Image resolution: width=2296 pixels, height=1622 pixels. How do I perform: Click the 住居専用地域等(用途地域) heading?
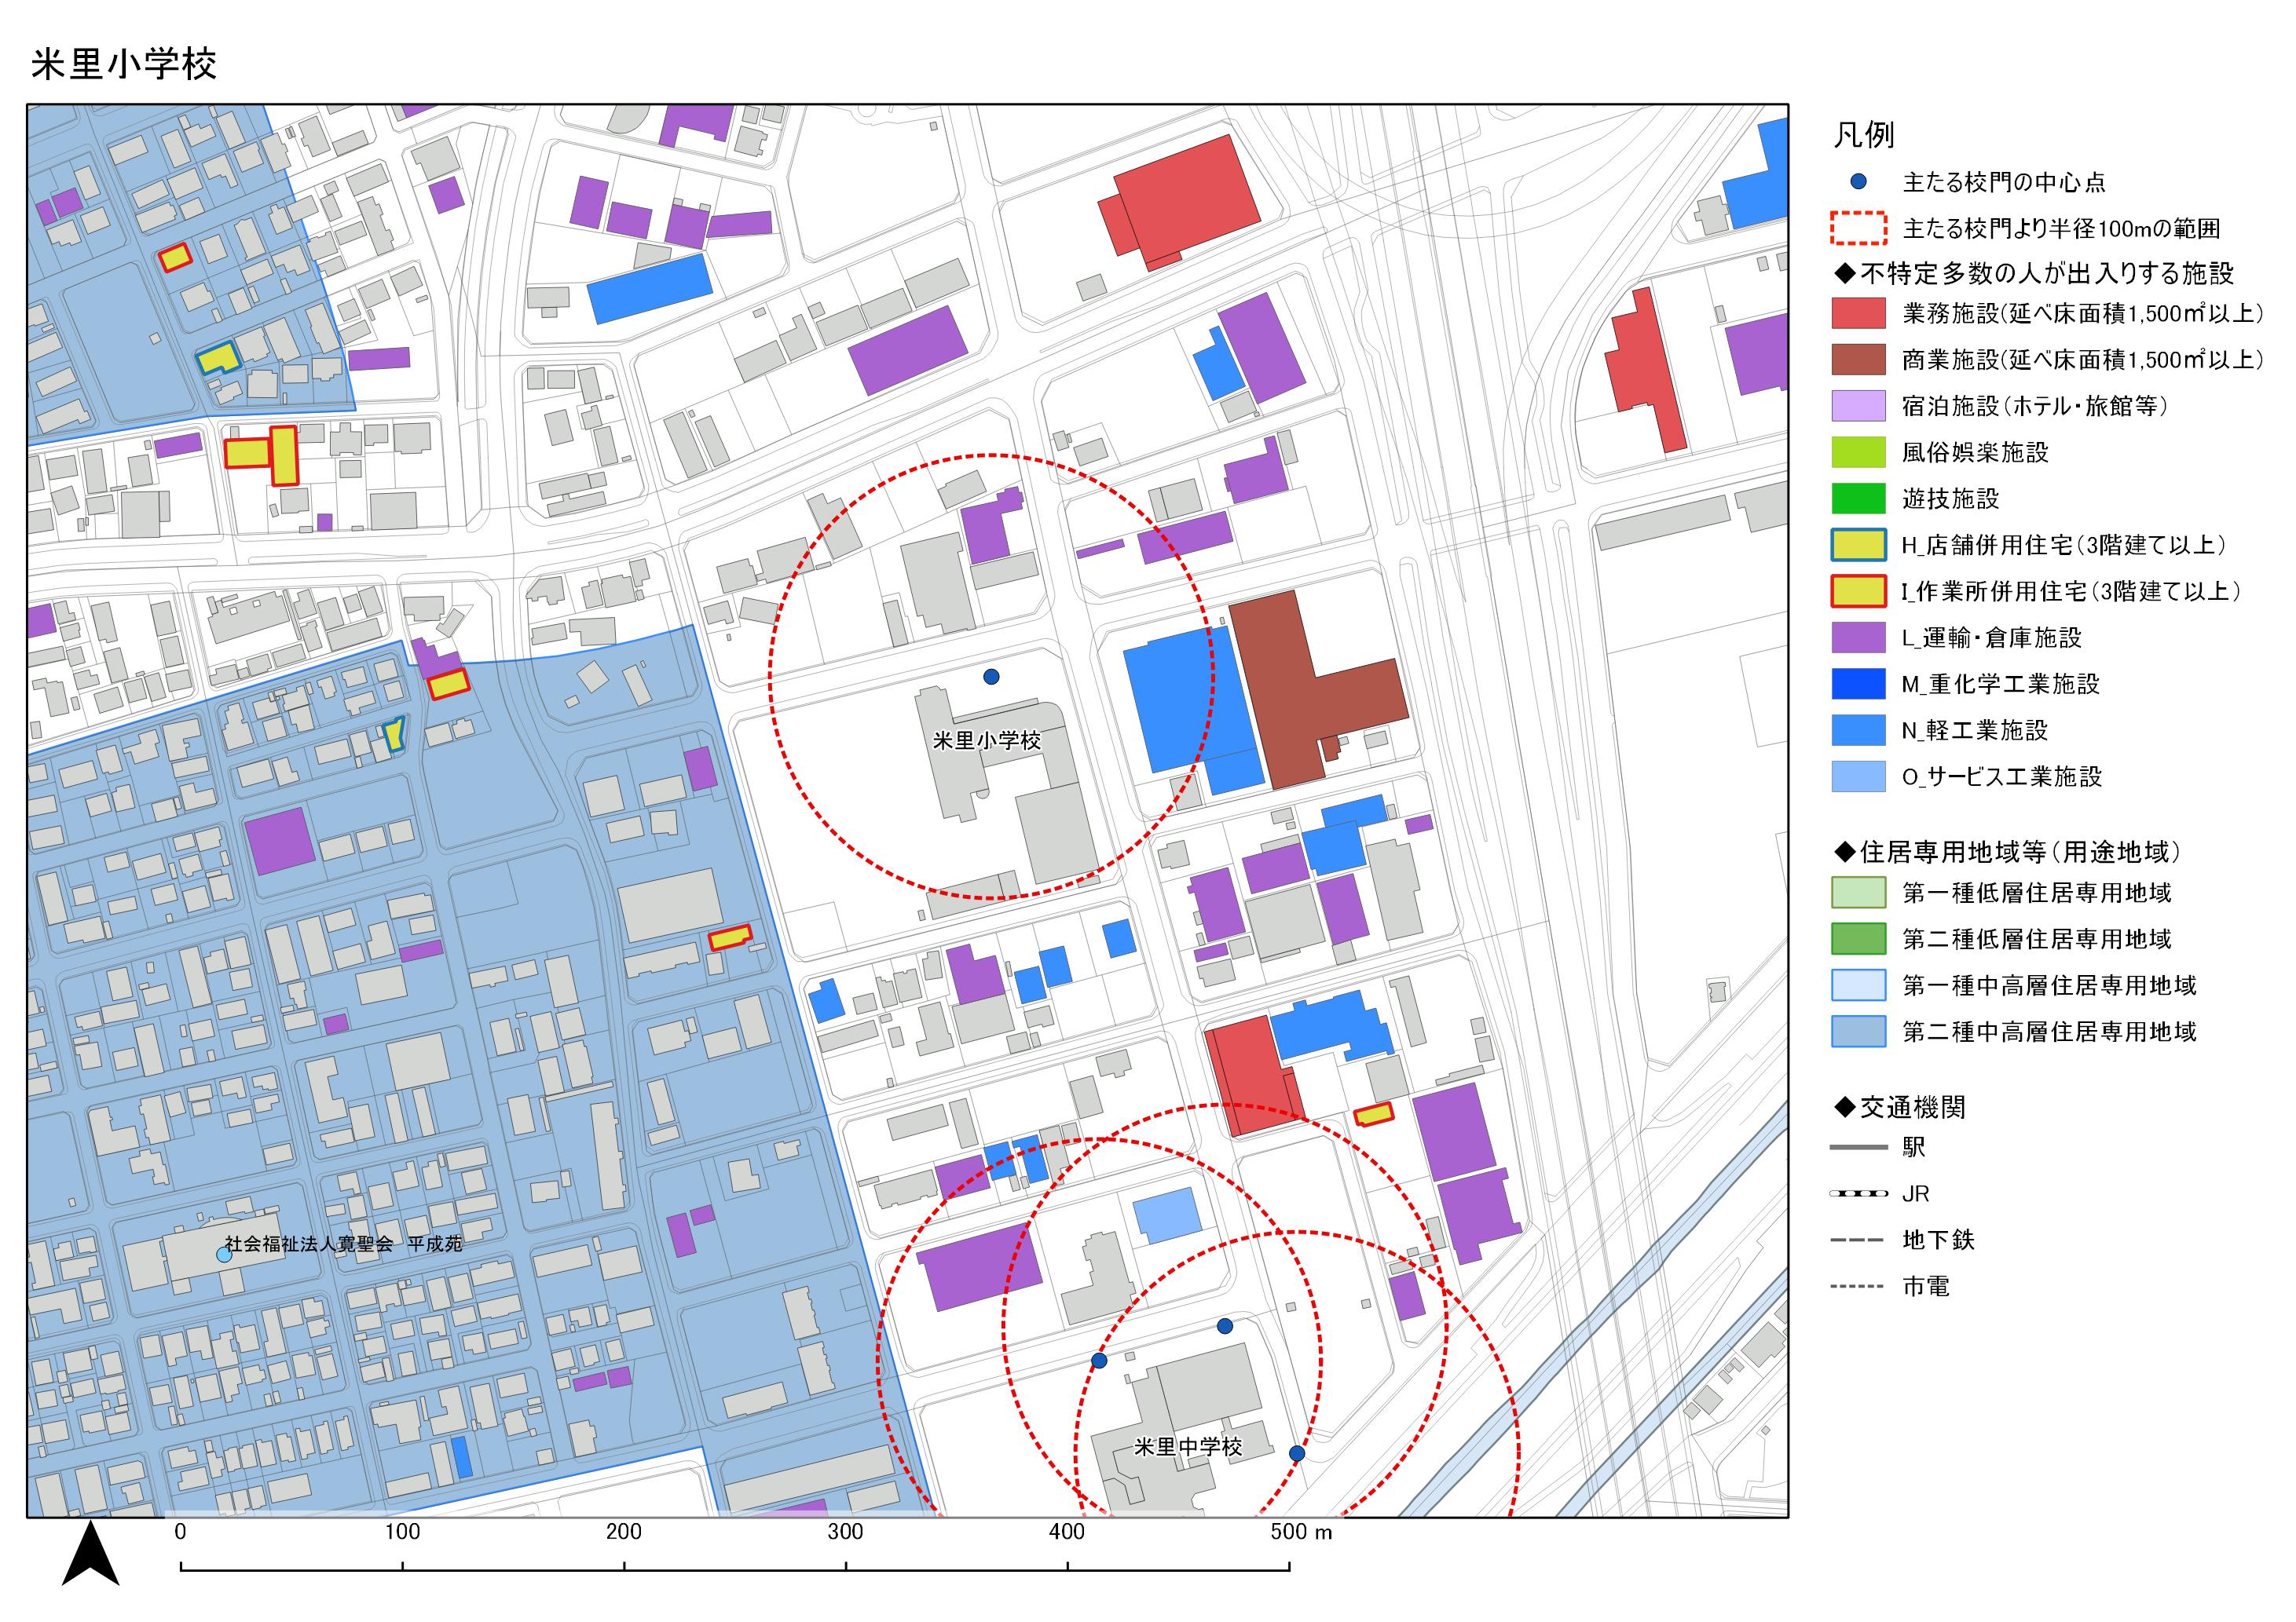(x=2008, y=852)
